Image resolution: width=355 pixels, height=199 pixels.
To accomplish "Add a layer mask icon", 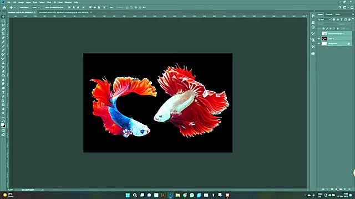I will click(x=332, y=189).
